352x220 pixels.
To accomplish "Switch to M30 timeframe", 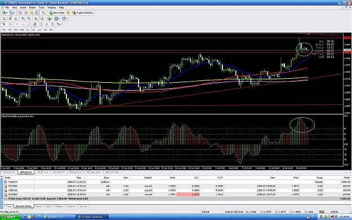I will coord(22,30).
